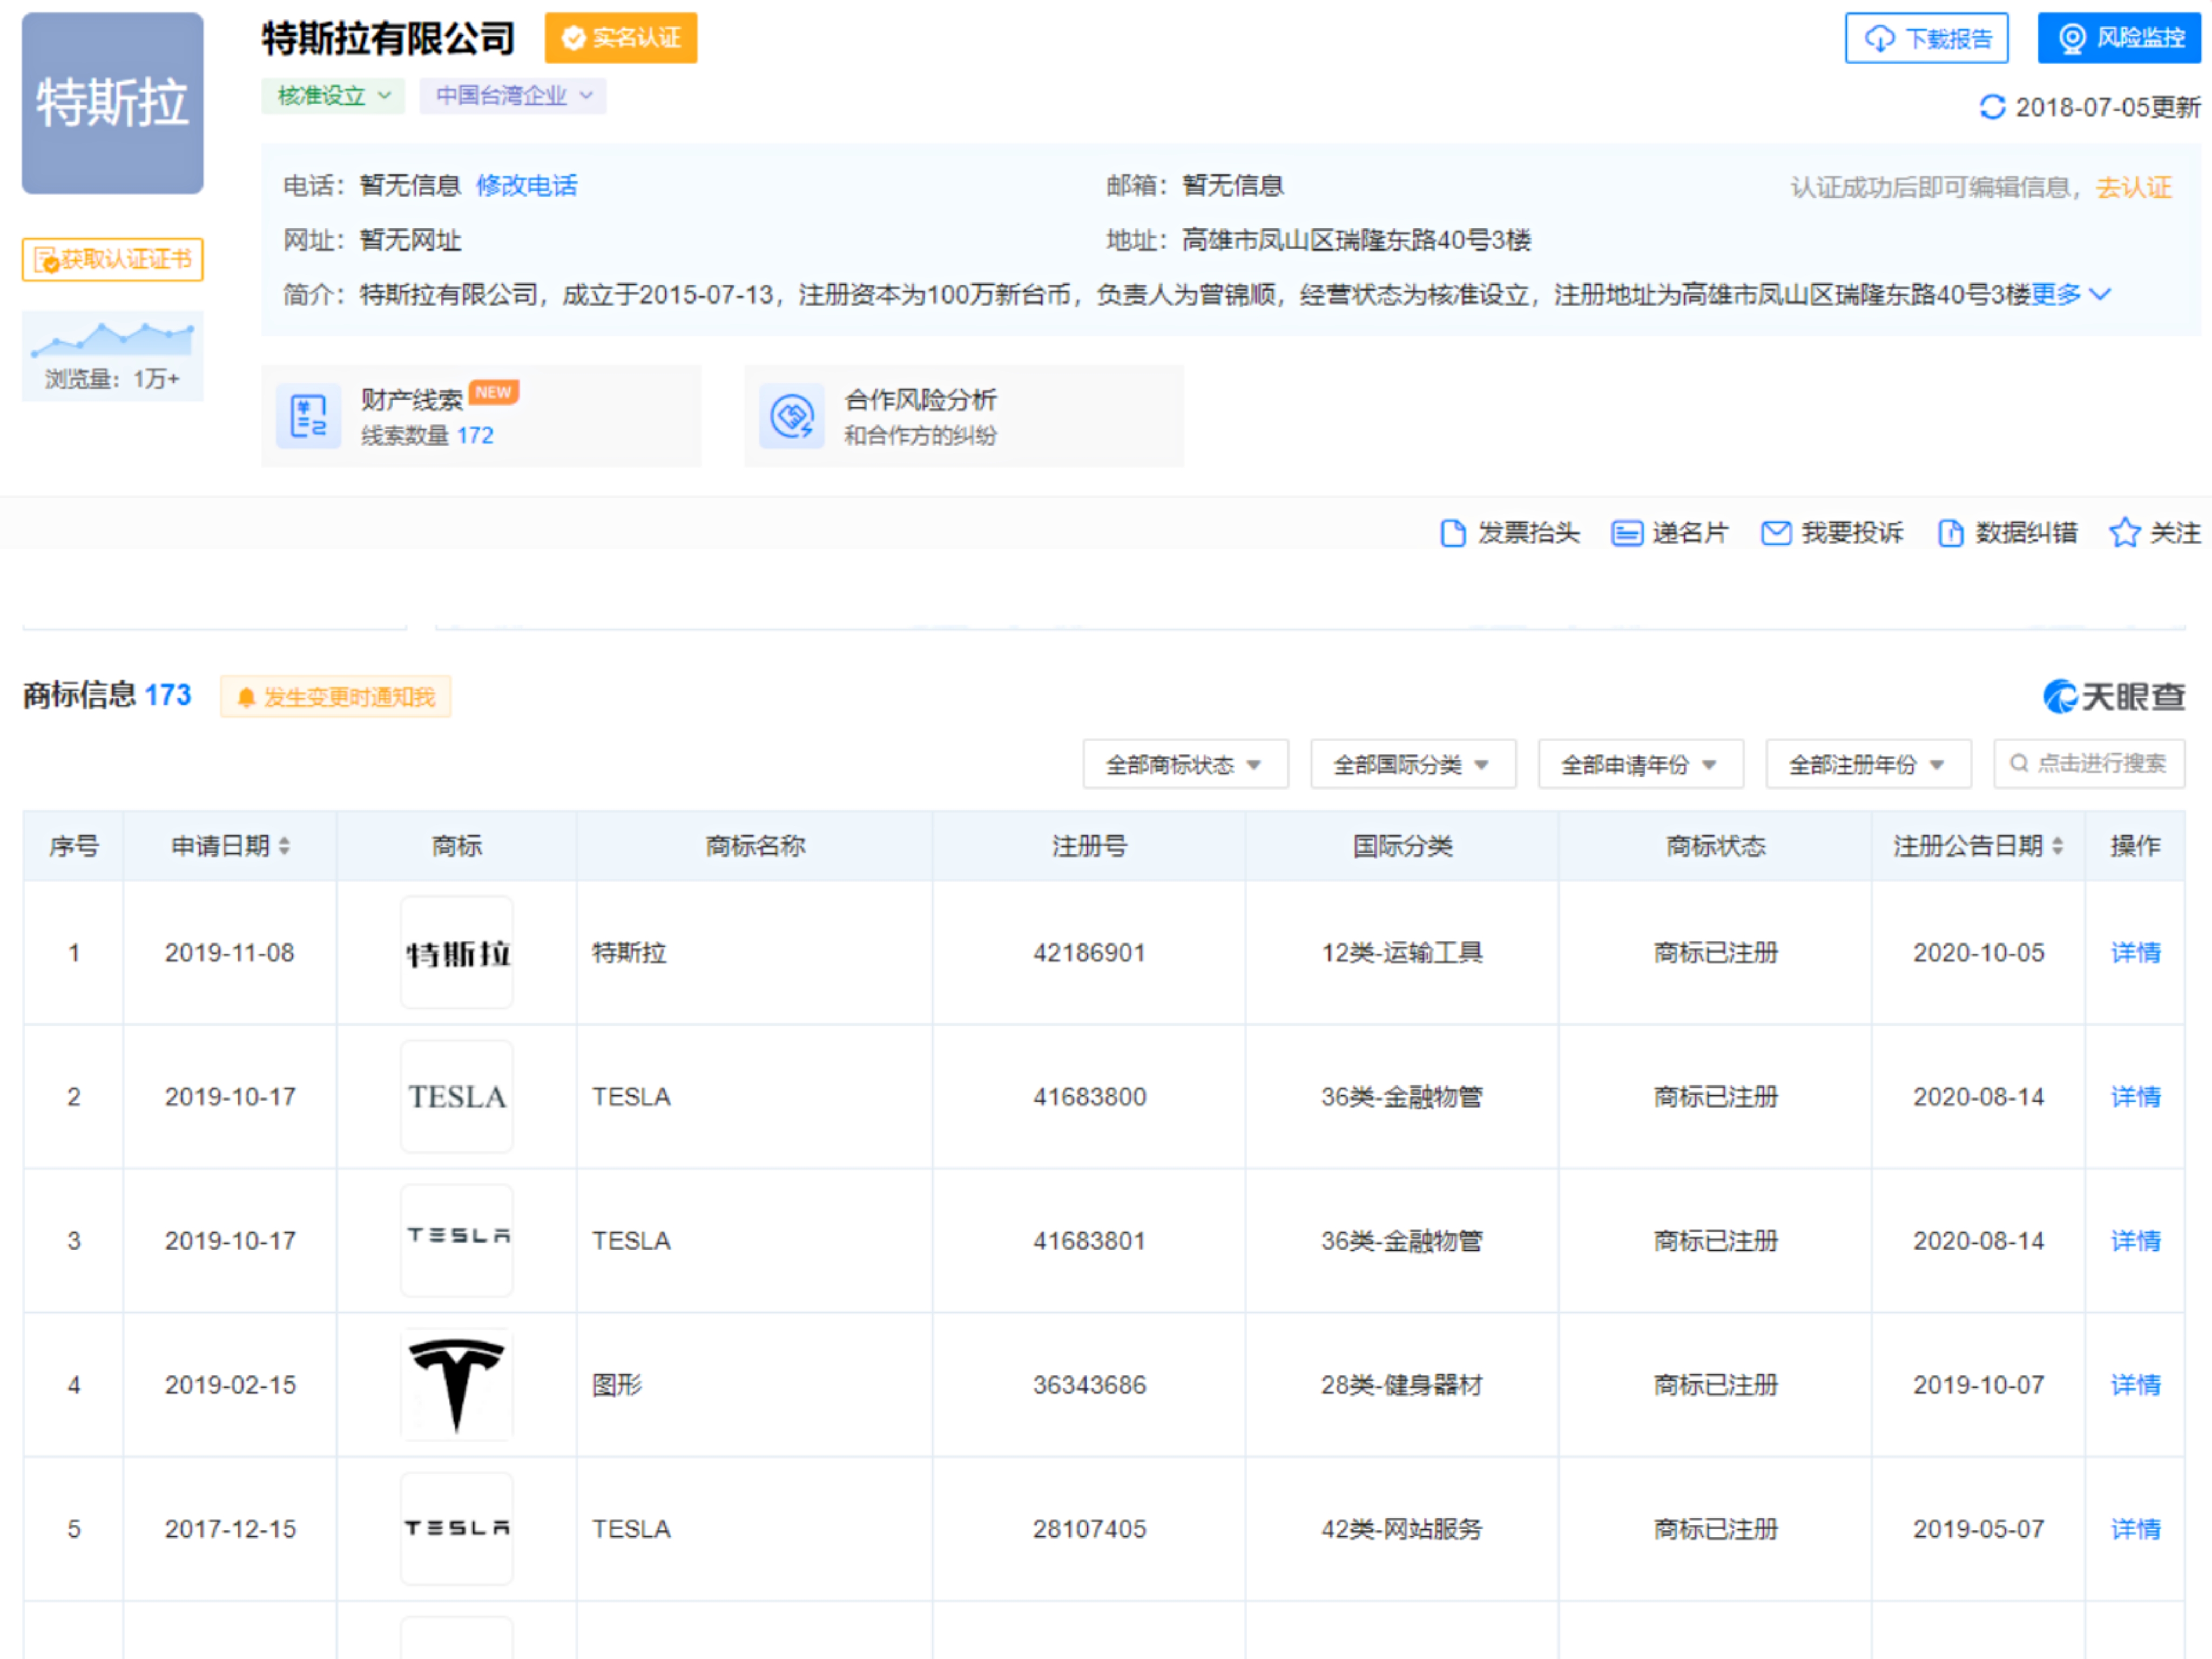Viewport: 2212px width, 1659px height.
Task: Open 风险监控 risk monitoring
Action: click(2119, 38)
